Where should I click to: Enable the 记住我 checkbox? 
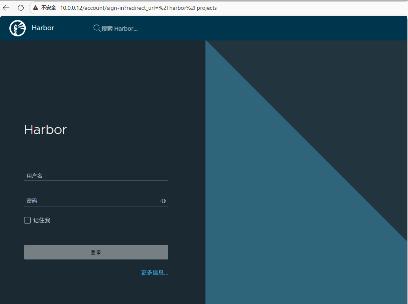pyautogui.click(x=27, y=220)
